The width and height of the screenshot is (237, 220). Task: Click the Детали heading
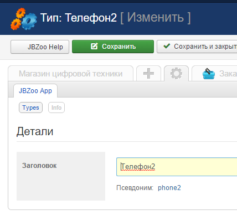(x=35, y=131)
